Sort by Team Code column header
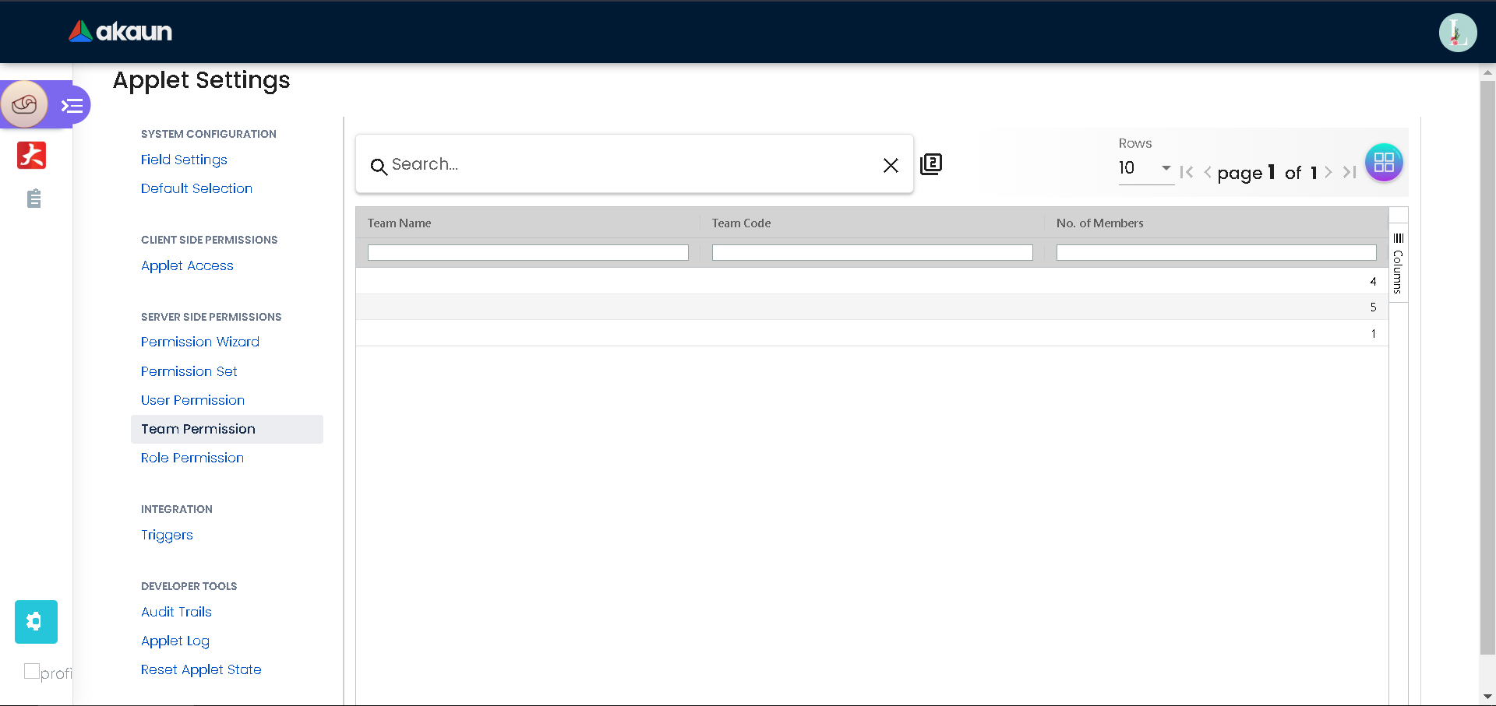 (741, 223)
